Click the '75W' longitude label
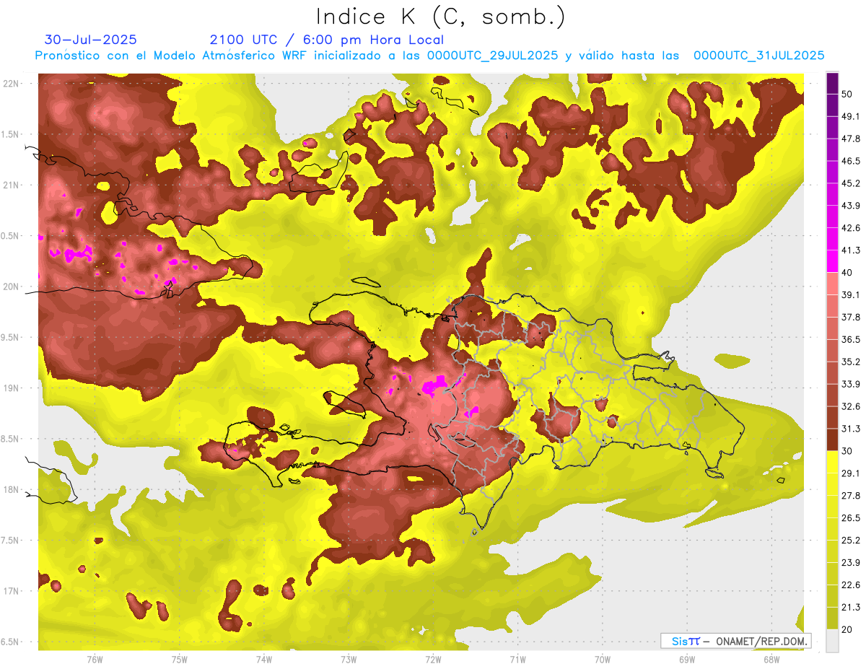Screen dimensions: 866x669 [x=179, y=660]
